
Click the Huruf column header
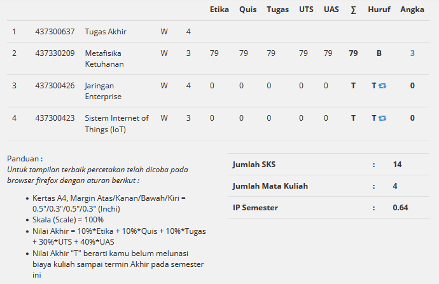pyautogui.click(x=379, y=10)
